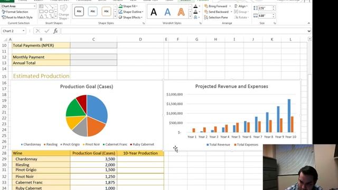The height and width of the screenshot is (190, 338).
Task: Expand the Shape Styles gallery
Action: tap(115, 17)
